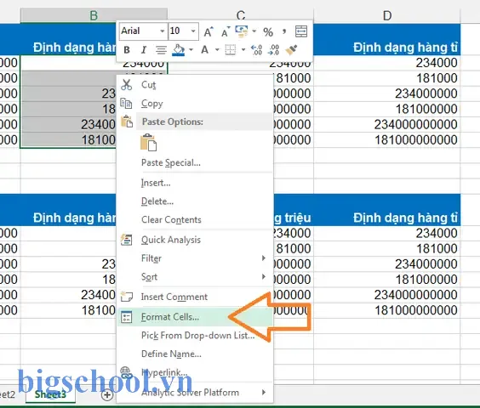Click the Format Painter brush
Image resolution: width=480 pixels, height=408 pixels.
[291, 49]
